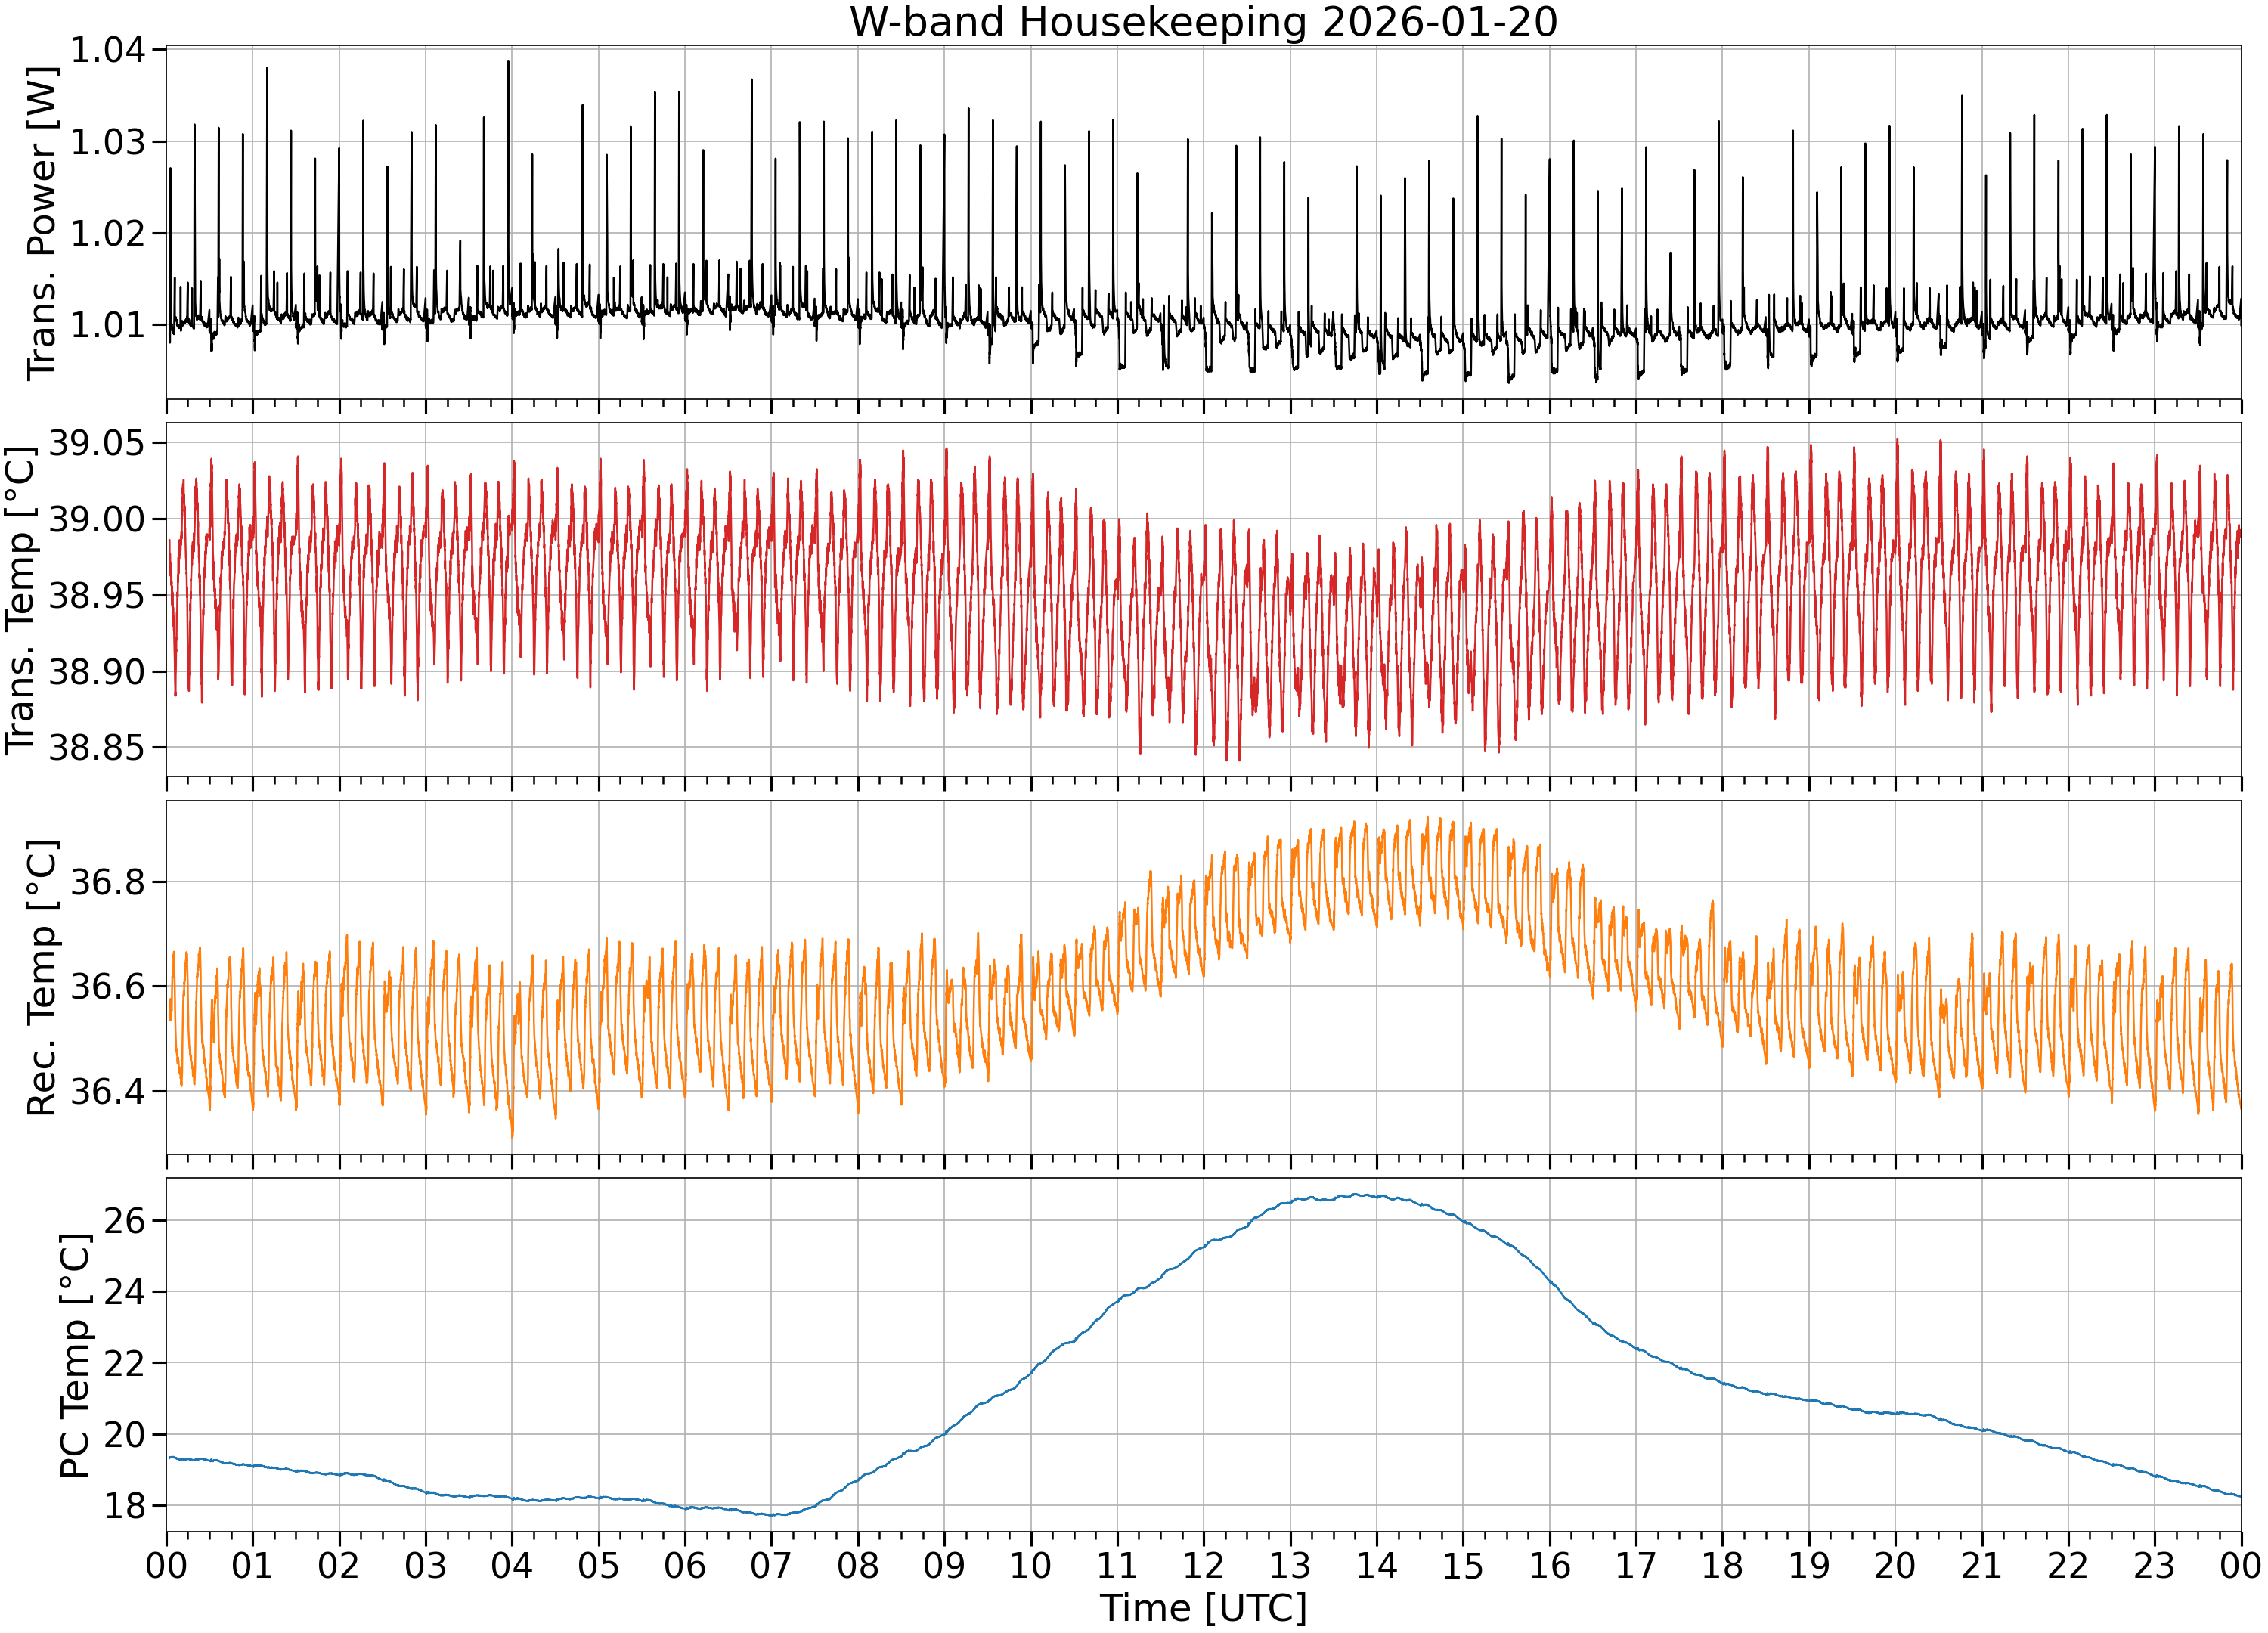
Task: Click the Trans. Temp [°C] axis label
Action: (x=21, y=600)
